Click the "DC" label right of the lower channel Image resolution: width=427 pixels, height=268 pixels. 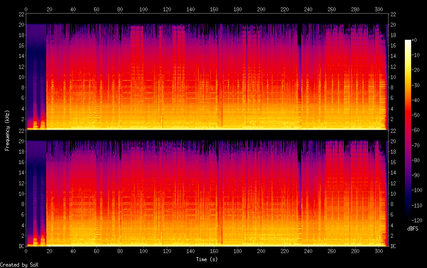pyautogui.click(x=393, y=246)
